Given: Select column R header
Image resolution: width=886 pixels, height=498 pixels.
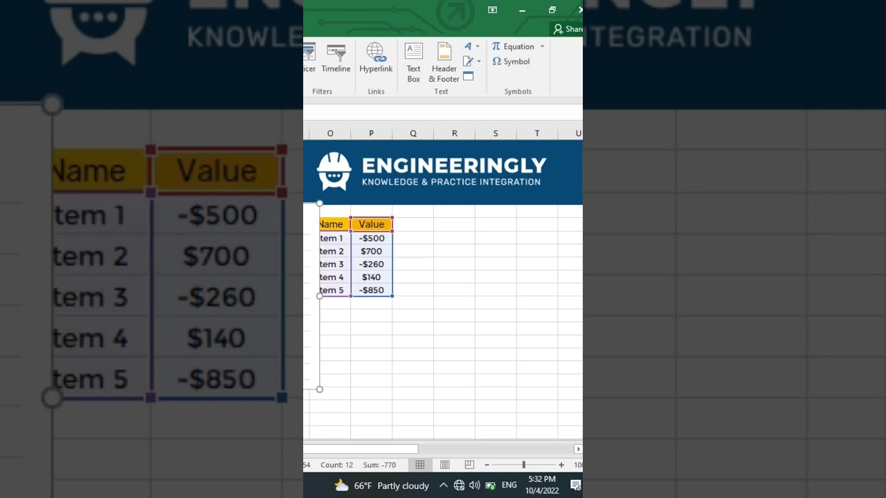Looking at the screenshot, I should 454,133.
